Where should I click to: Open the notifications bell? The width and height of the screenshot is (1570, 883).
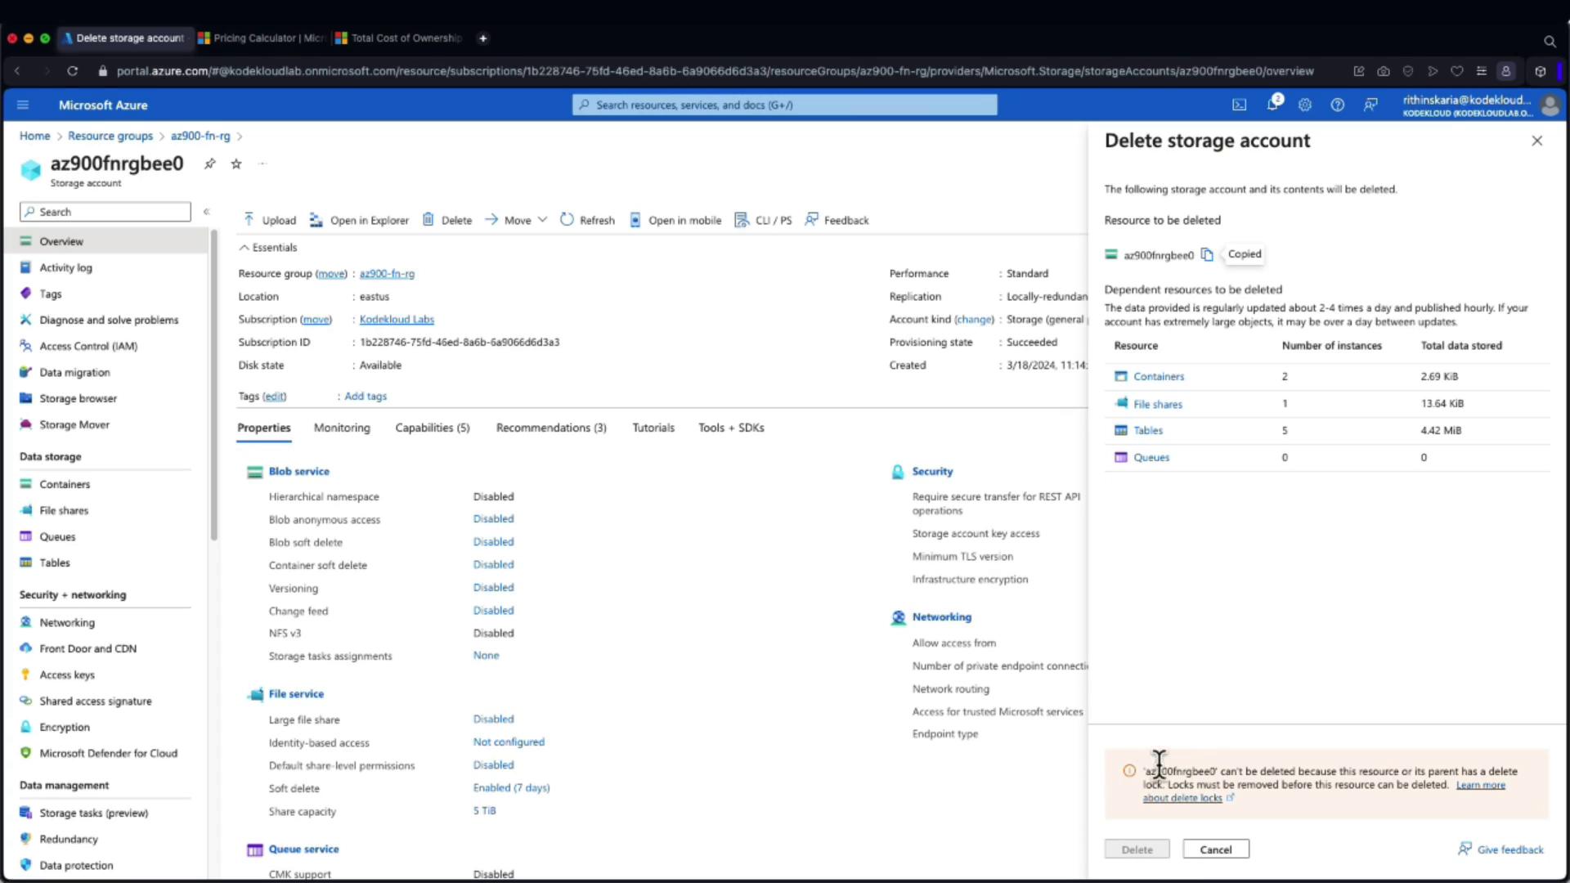1272,105
